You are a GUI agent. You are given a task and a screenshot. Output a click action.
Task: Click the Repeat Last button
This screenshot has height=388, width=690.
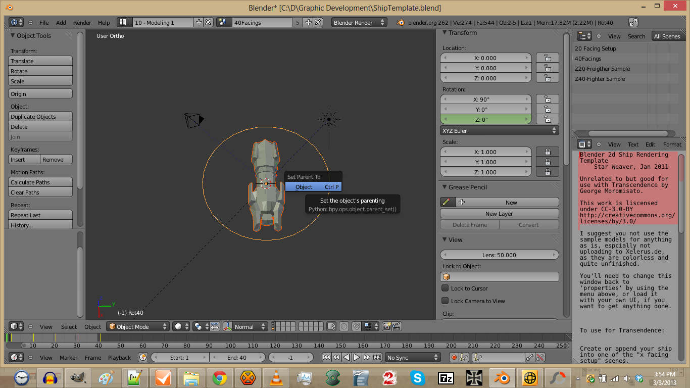pos(40,215)
